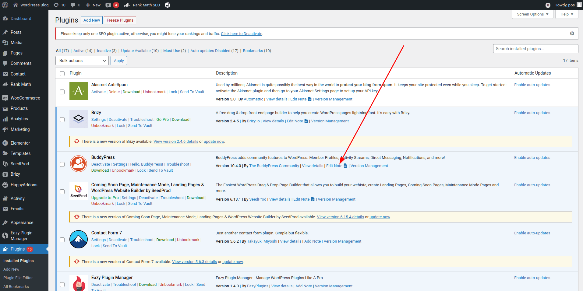This screenshot has height=291, width=583.
Task: Click the Freeze Plugins button
Action: 120,20
